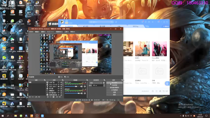210x118 pixels.
Task: Click 停止推流 stop streaming button
Action: (x=114, y=83)
